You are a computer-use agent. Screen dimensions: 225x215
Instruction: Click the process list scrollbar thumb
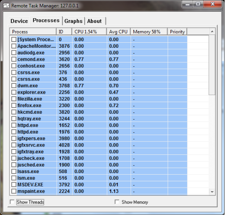pos(212,65)
